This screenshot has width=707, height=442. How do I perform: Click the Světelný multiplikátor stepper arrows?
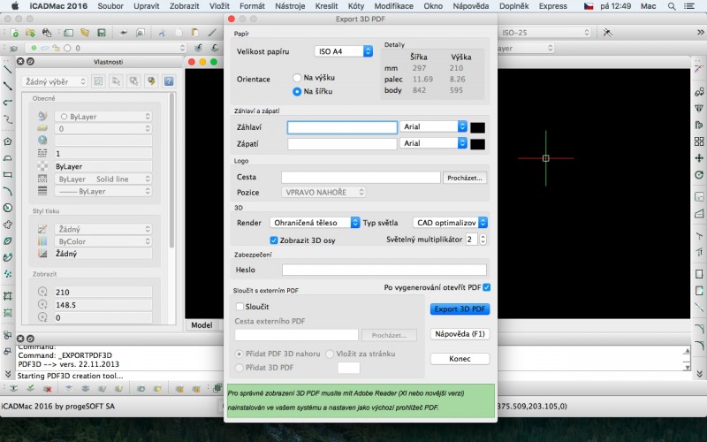click(x=483, y=239)
